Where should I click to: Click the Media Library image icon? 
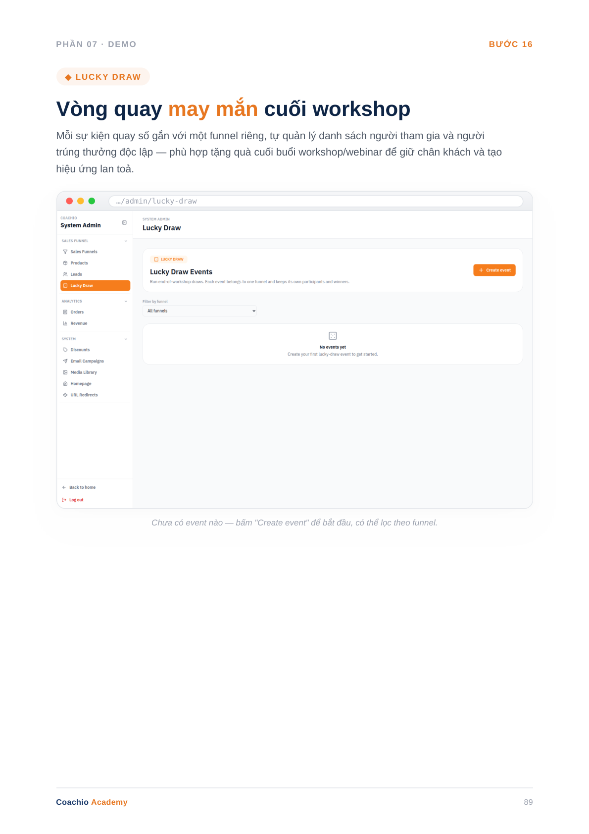tap(65, 372)
